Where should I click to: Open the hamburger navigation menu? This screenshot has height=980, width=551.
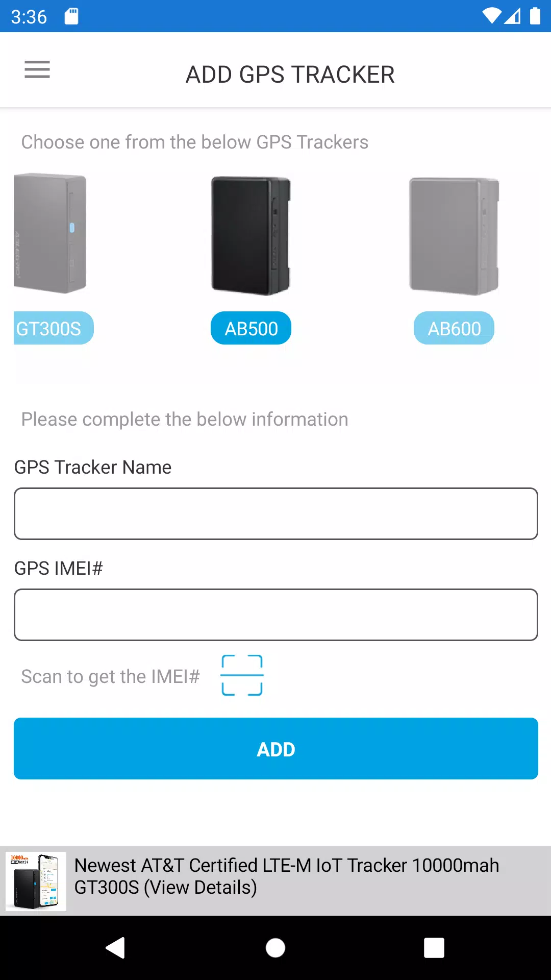click(37, 69)
